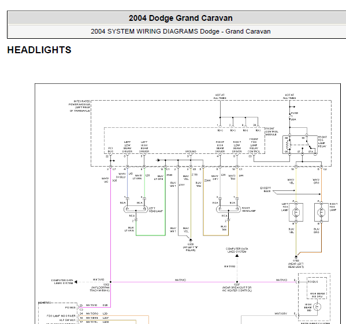
Task: Click the 'WHT/ ORG' wire label above right fog lamp
Action: pyautogui.click(x=316, y=181)
